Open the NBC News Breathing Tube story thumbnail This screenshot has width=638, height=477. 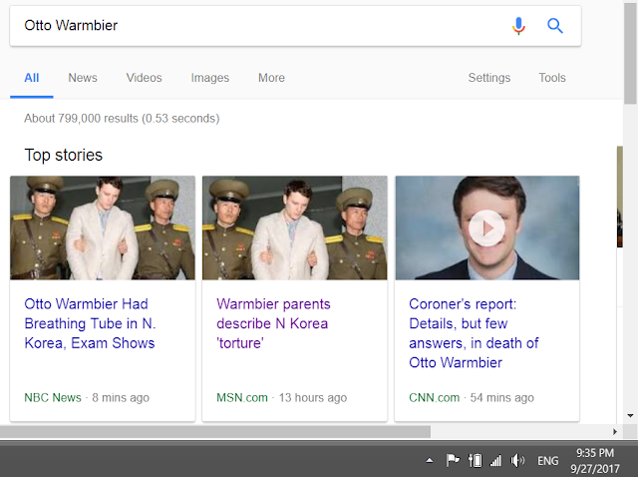(103, 228)
